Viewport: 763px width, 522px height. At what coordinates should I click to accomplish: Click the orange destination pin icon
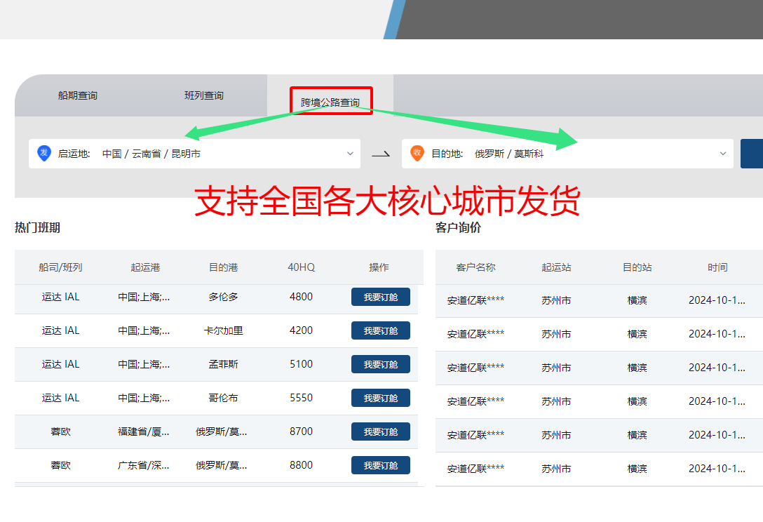pos(417,153)
